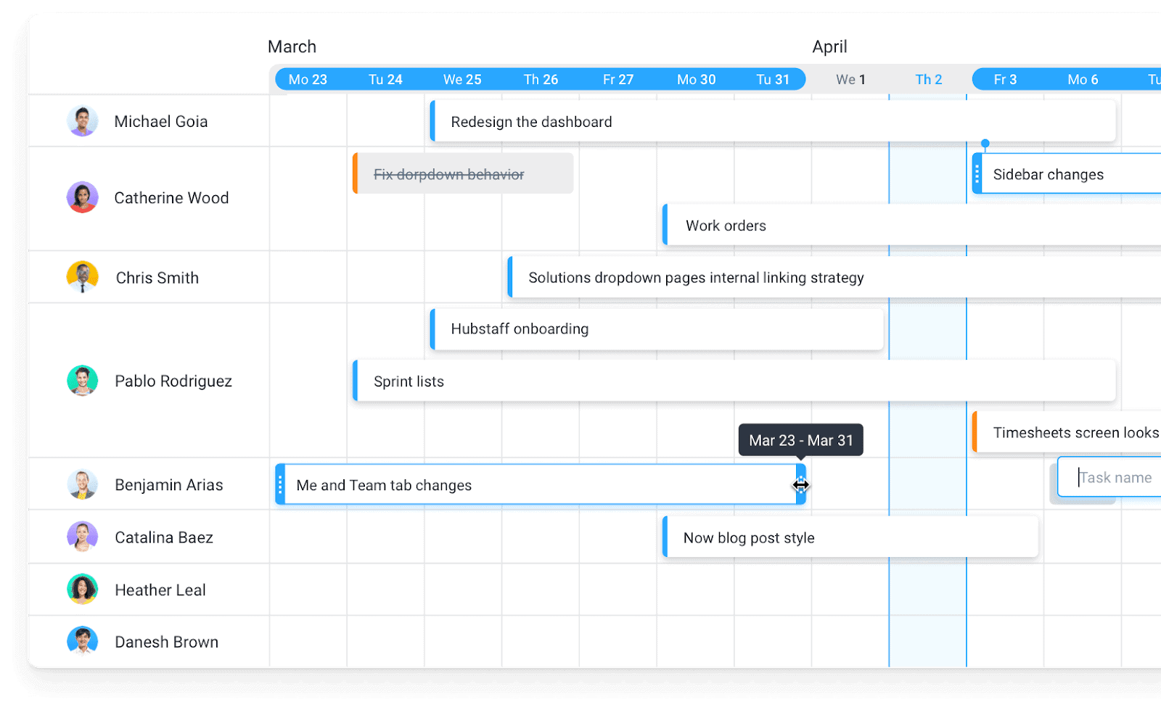
Task: Select the We 1 date header
Action: [x=850, y=79]
